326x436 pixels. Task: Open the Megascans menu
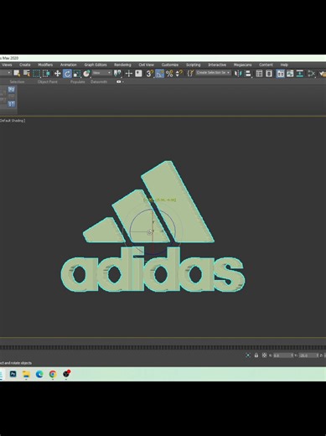[x=242, y=65]
